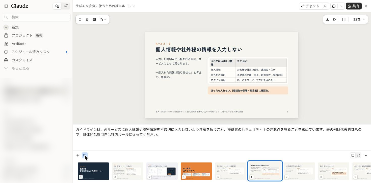Screen dimensions: 371x183
Task: Select slide 7 thumbnail
Action: coord(299,171)
